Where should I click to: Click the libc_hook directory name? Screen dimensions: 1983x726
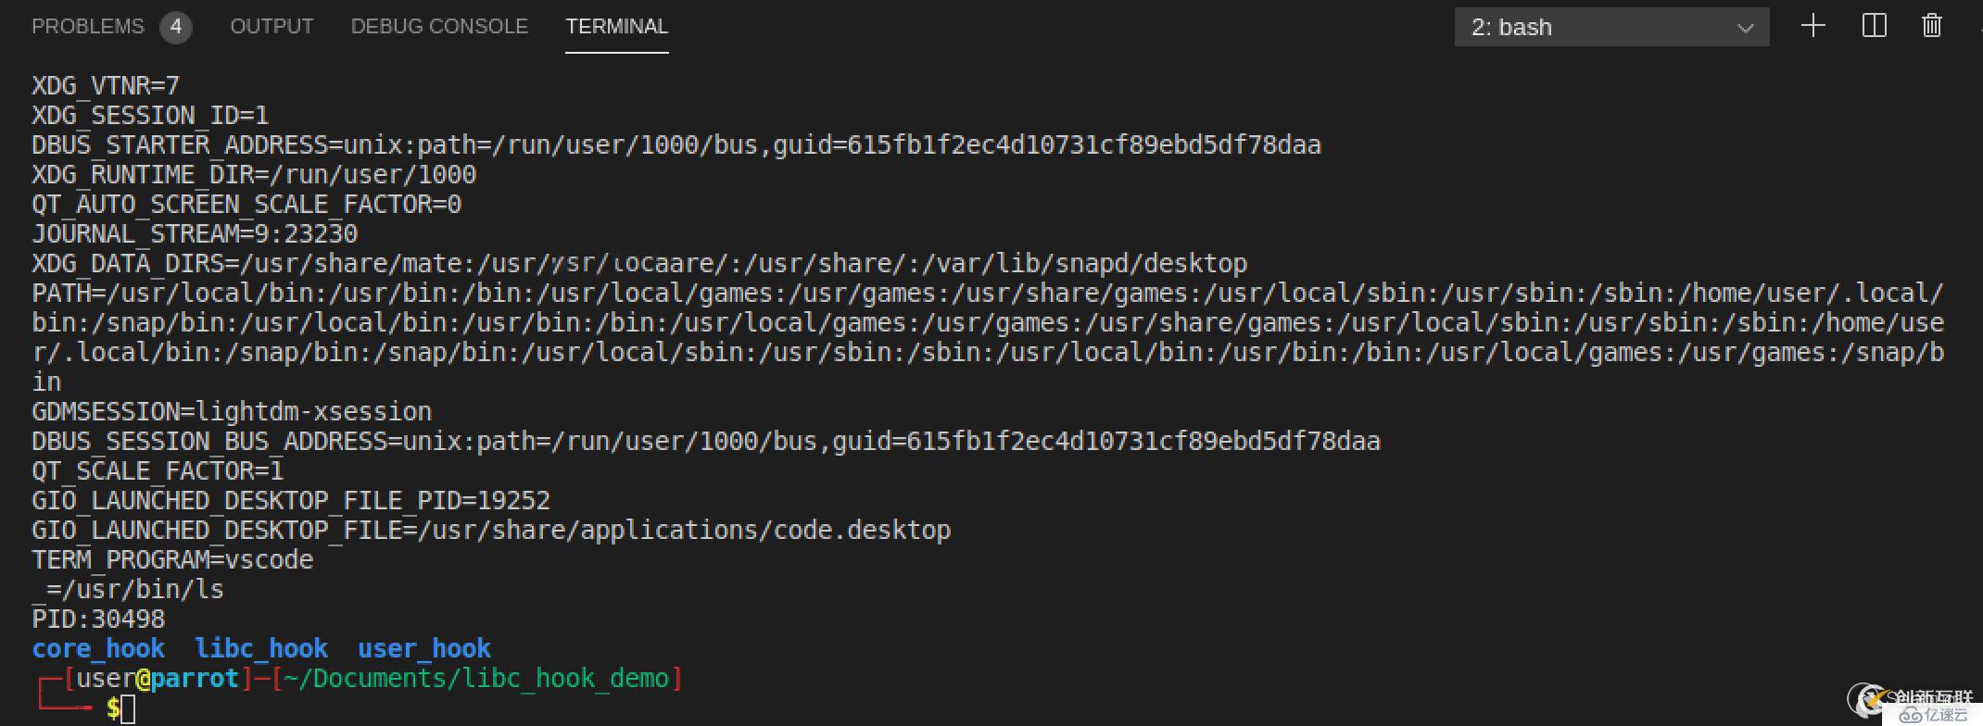coord(261,648)
